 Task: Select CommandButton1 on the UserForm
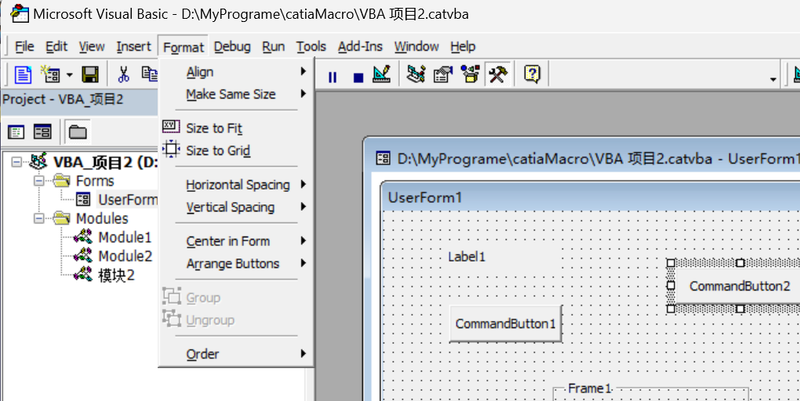506,323
